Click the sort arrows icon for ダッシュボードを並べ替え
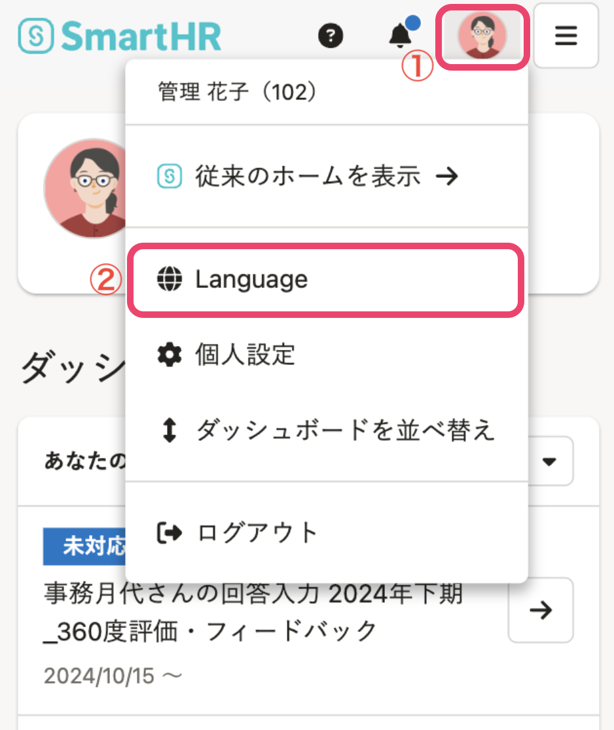 click(168, 430)
